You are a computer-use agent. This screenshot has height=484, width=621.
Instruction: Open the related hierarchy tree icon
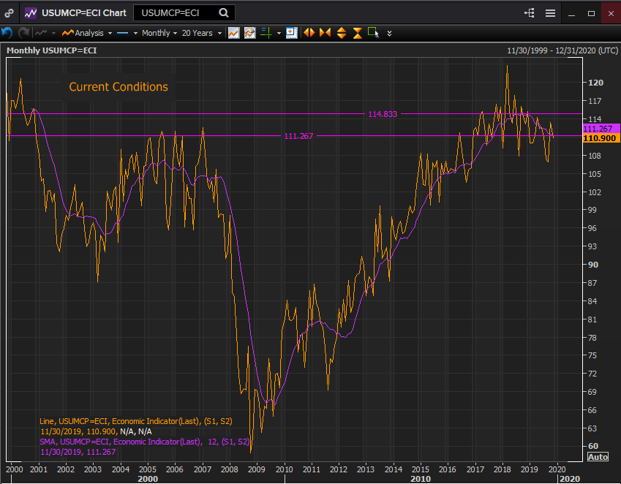[x=530, y=13]
